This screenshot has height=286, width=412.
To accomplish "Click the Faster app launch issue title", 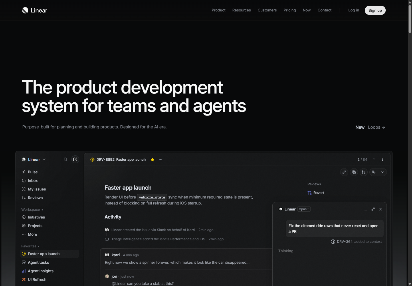I will click(x=128, y=188).
